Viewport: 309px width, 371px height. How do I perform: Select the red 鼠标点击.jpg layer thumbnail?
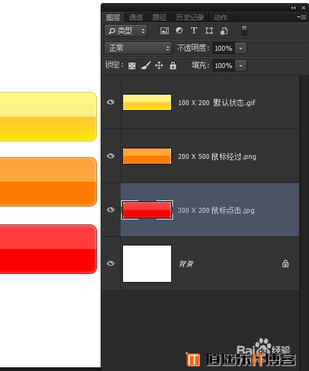[147, 210]
